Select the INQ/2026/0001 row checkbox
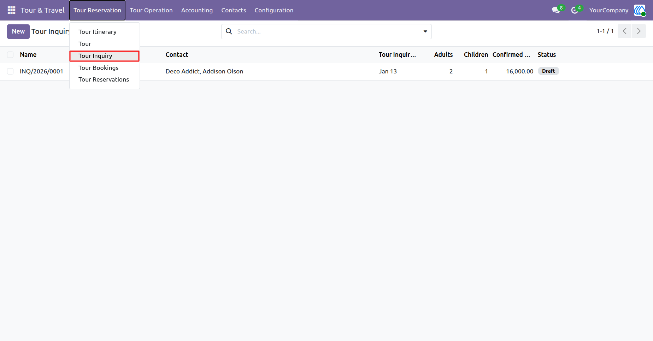The height and width of the screenshot is (341, 653). [10, 71]
